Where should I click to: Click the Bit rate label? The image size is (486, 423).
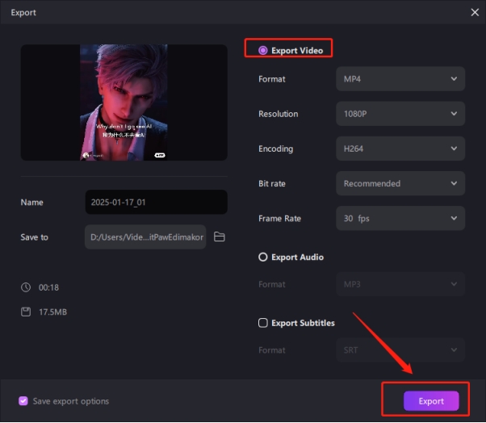click(272, 183)
